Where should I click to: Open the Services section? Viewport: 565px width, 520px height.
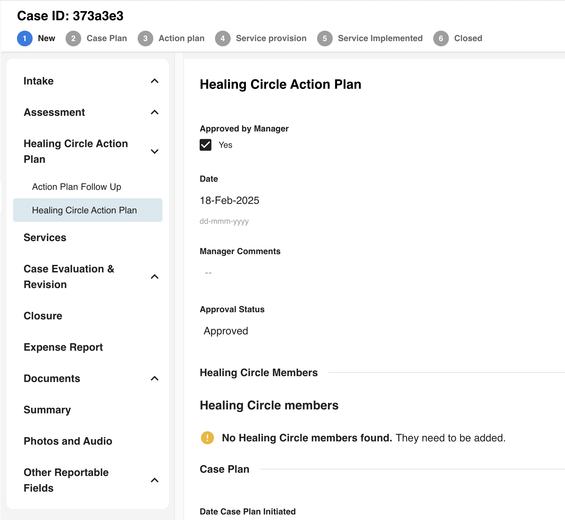45,237
